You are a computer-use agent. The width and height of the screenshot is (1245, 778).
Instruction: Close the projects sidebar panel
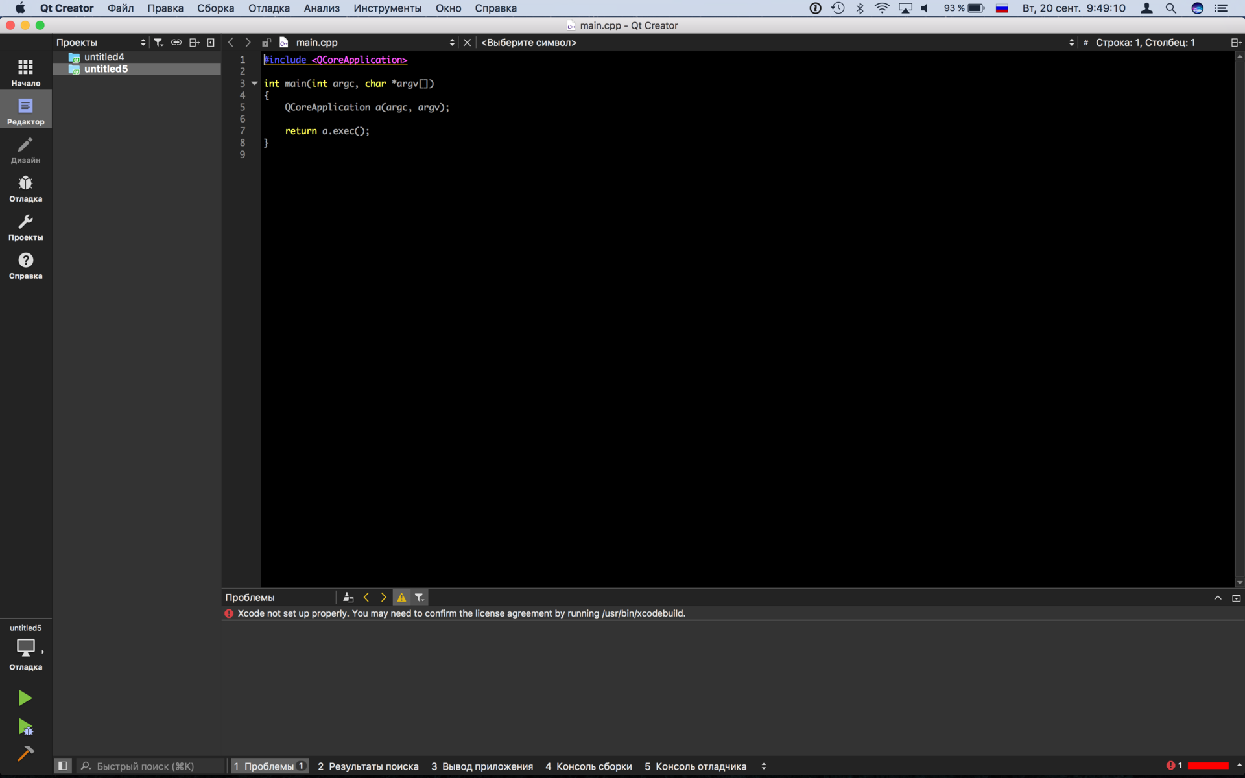(211, 42)
